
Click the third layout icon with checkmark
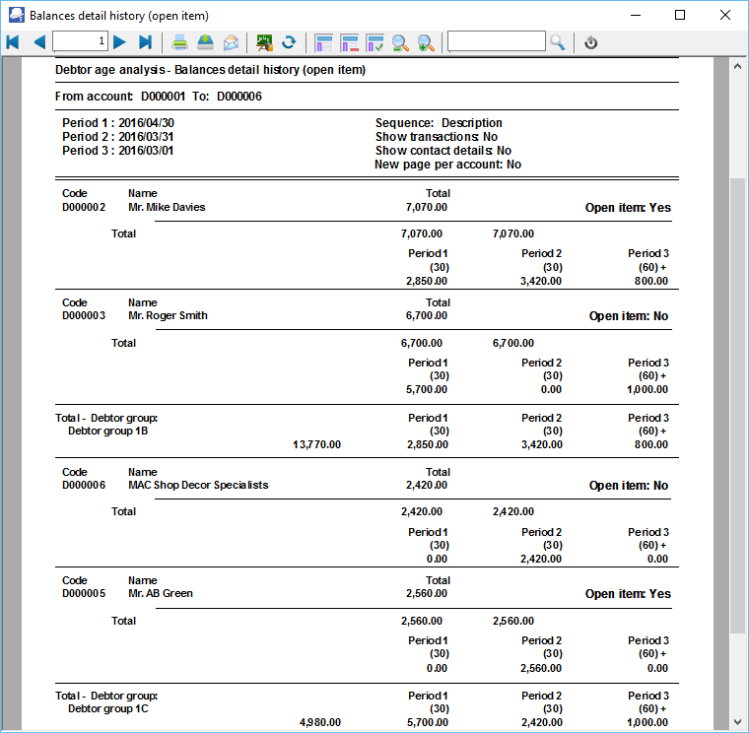pos(374,42)
